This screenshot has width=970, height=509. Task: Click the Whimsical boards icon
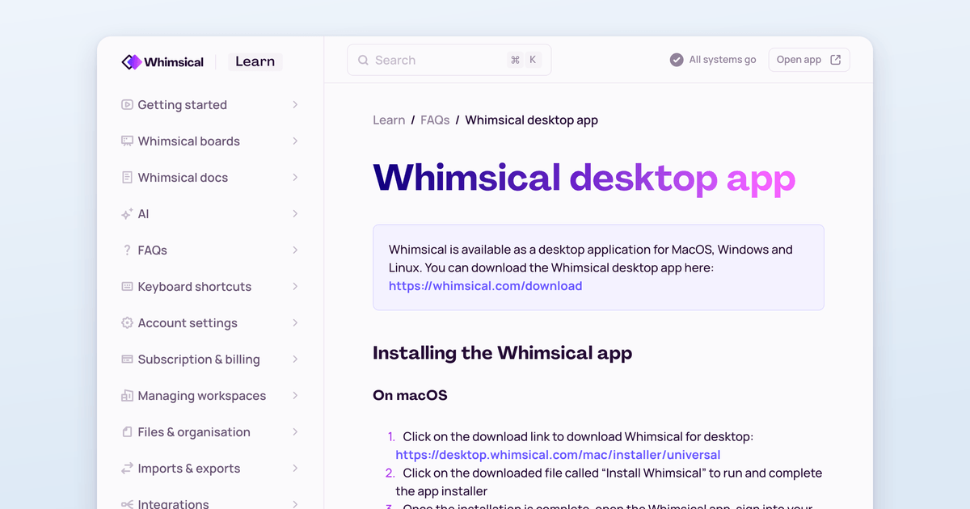click(x=127, y=141)
